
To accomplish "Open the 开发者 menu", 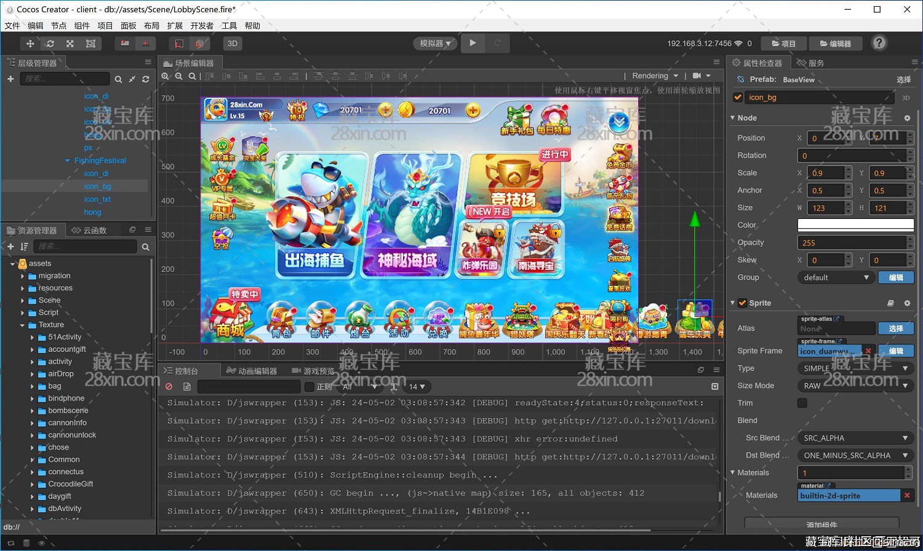I will pyautogui.click(x=202, y=25).
